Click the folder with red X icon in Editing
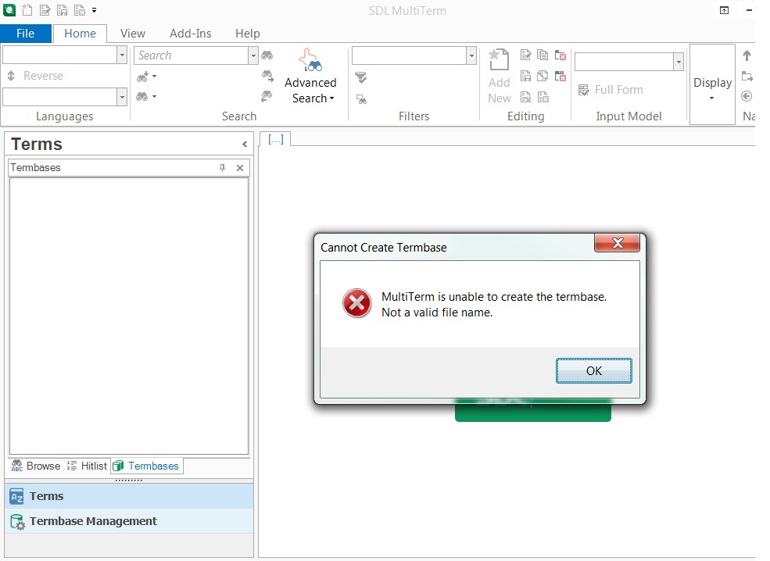This screenshot has width=770, height=561. coord(560,55)
